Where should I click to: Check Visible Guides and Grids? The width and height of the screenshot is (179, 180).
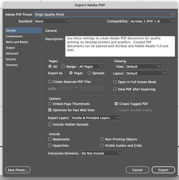pos(102,145)
